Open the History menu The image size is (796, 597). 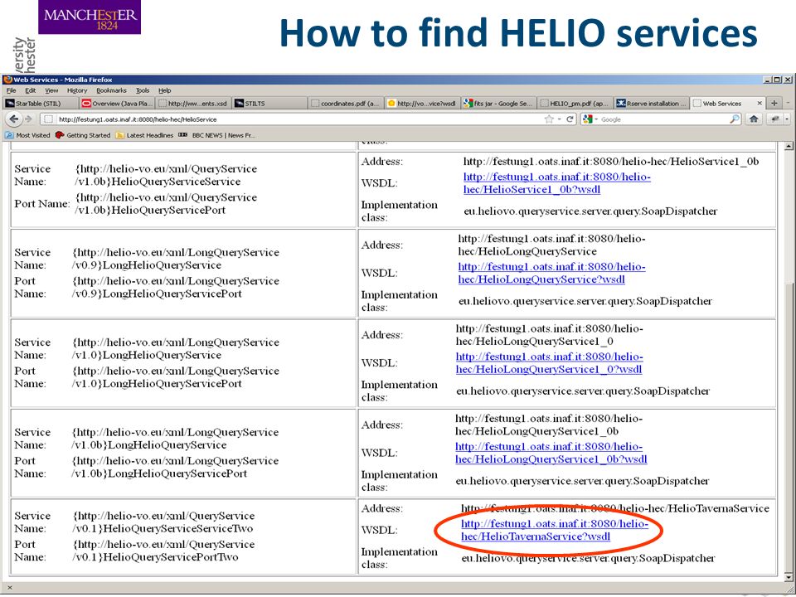77,90
